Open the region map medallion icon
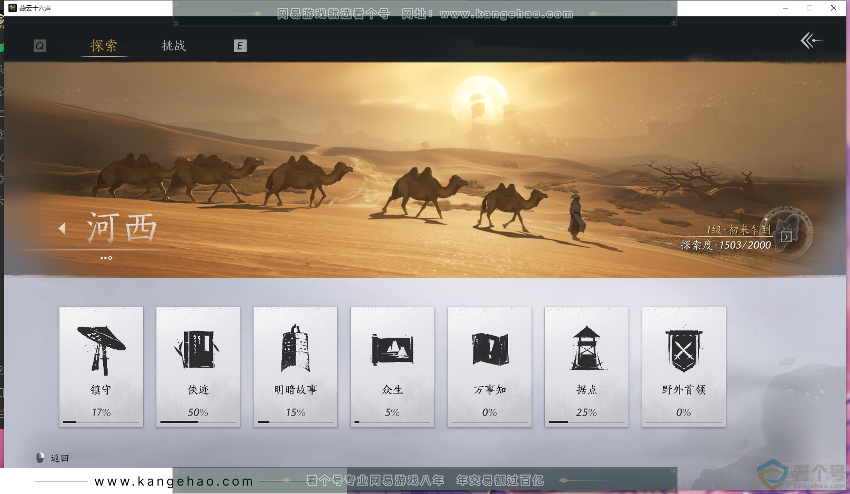Screen dimensions: 850x494 (x=786, y=233)
